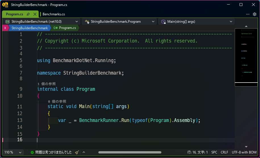Image resolution: width=260 pixels, height=158 pixels.
Task: Expand the StringBuilderBenchmark.Program type dropdown
Action: coord(153,22)
